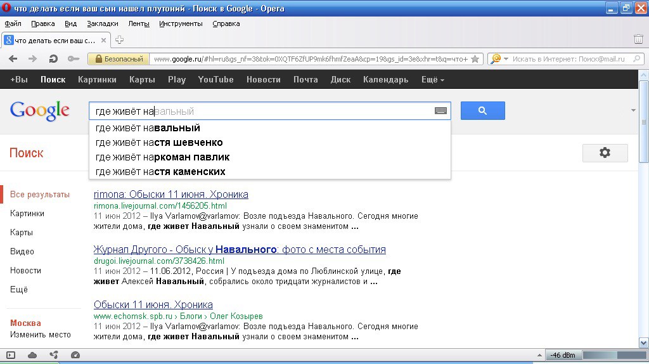Click Изменить место link
The width and height of the screenshot is (649, 364).
40,335
